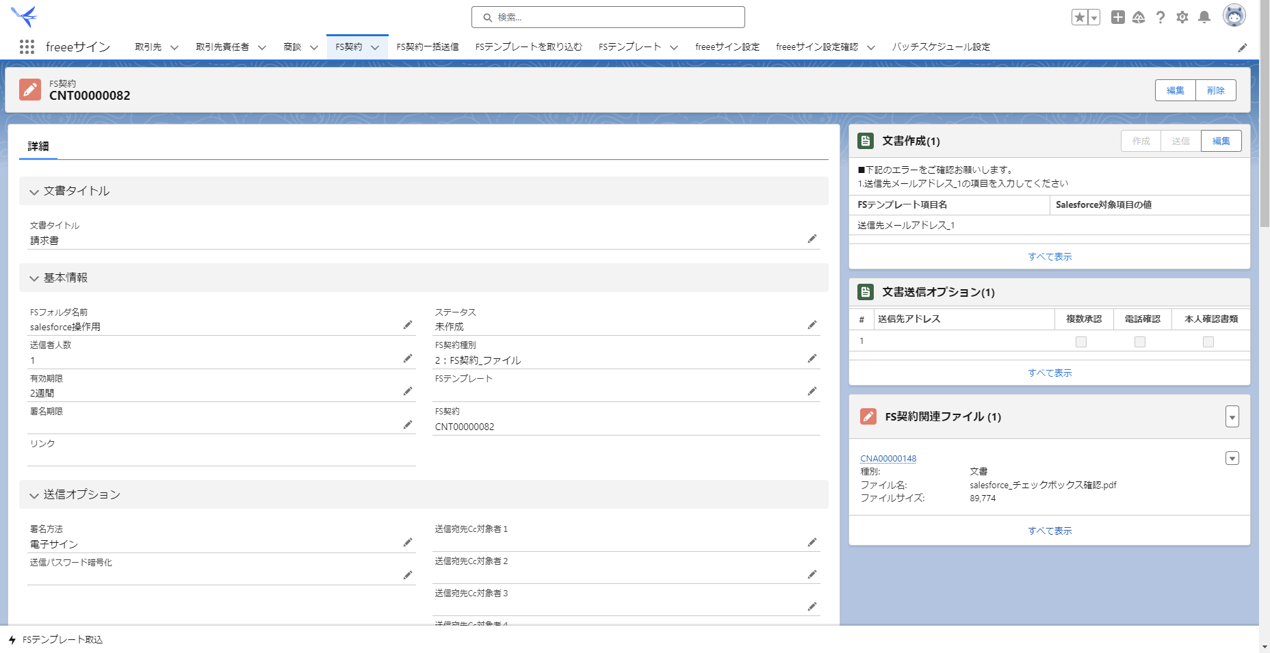Viewport: 1270px width, 653px height.
Task: Click the 削除 button
Action: [x=1216, y=90]
